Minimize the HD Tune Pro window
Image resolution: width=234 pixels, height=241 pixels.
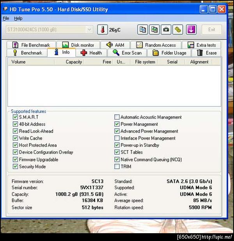[204, 9]
